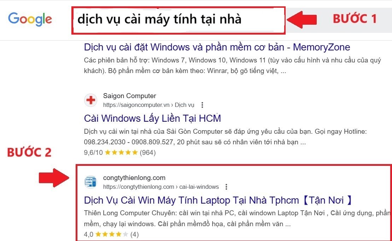The image size is (392, 241).
Task: Open the MemoryZone Windows install result title
Action: coord(217,47)
